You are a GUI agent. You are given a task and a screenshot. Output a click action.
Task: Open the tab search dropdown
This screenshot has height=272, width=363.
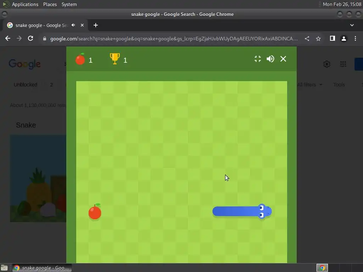(x=352, y=25)
